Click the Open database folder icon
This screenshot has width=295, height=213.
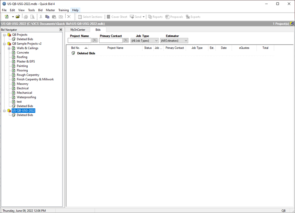(18, 17)
